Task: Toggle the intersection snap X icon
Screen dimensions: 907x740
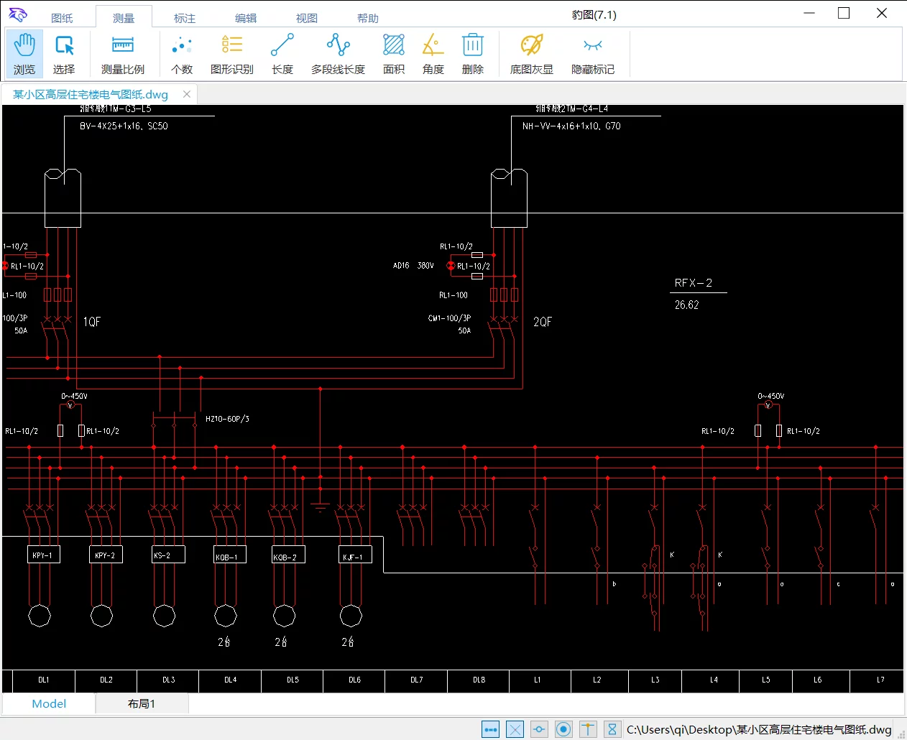Action: pos(515,730)
